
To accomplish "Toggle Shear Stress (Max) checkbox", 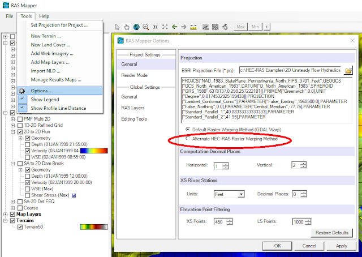I will click(x=28, y=195).
